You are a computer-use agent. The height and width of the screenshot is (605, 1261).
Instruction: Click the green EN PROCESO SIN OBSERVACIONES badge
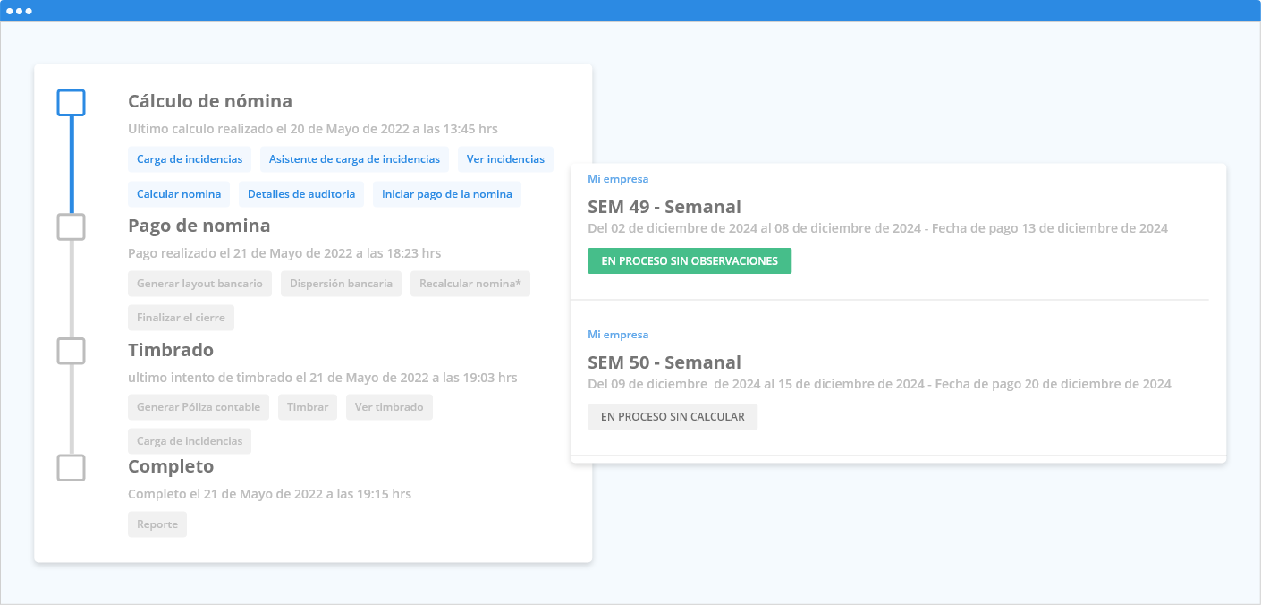tap(690, 261)
